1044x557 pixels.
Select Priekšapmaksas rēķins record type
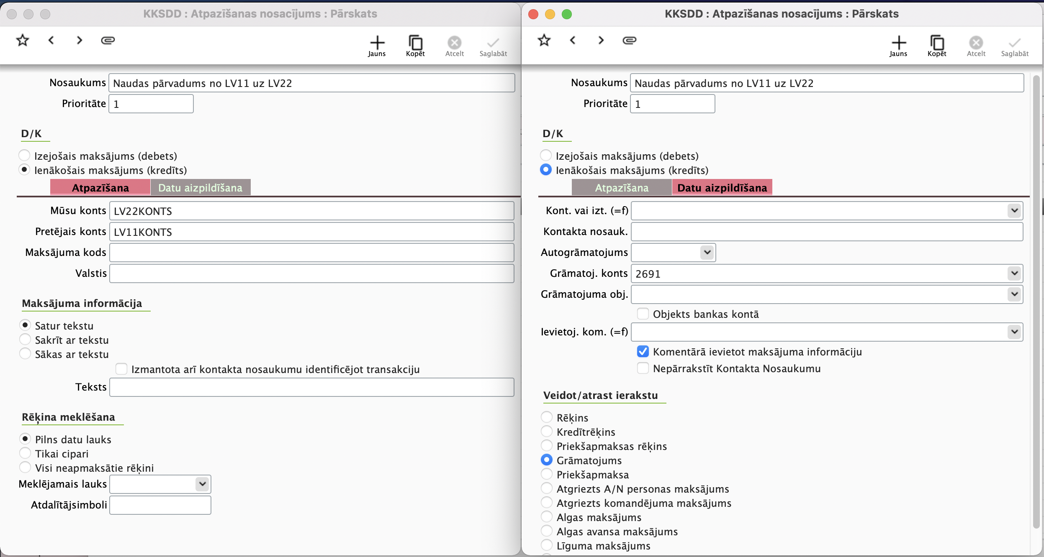(x=547, y=445)
